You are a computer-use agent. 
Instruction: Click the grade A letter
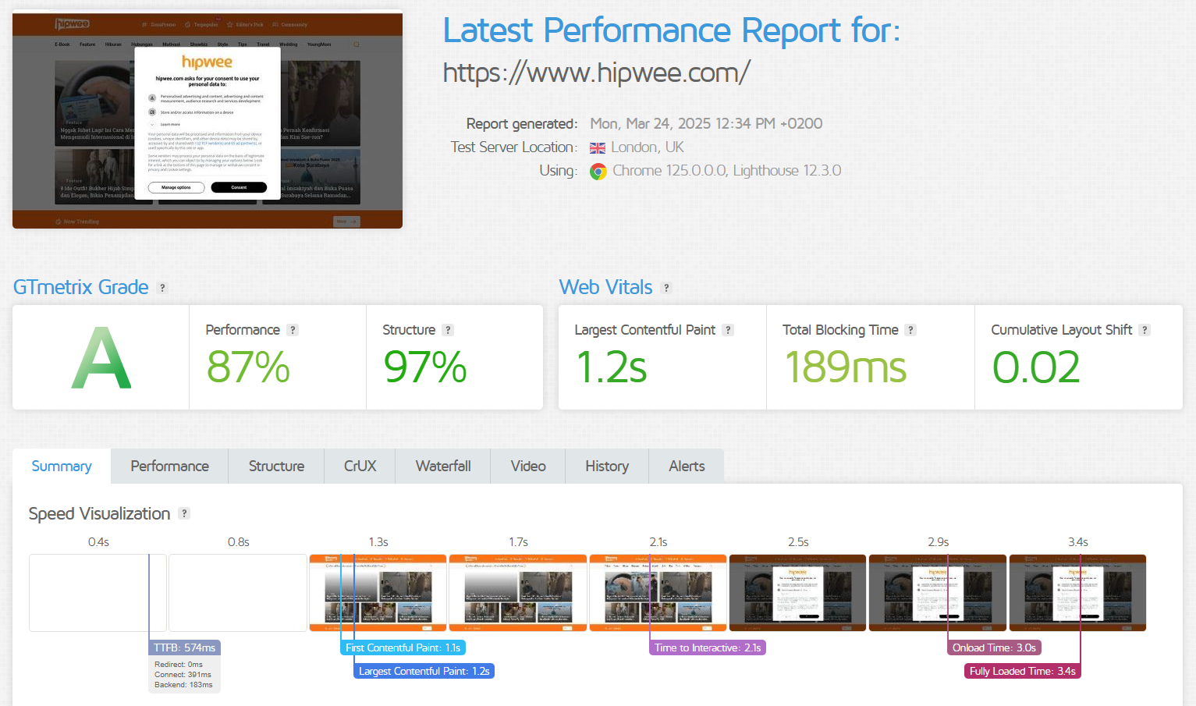pos(101,358)
